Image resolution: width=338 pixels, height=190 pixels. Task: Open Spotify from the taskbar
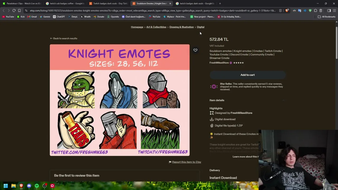click(37, 186)
